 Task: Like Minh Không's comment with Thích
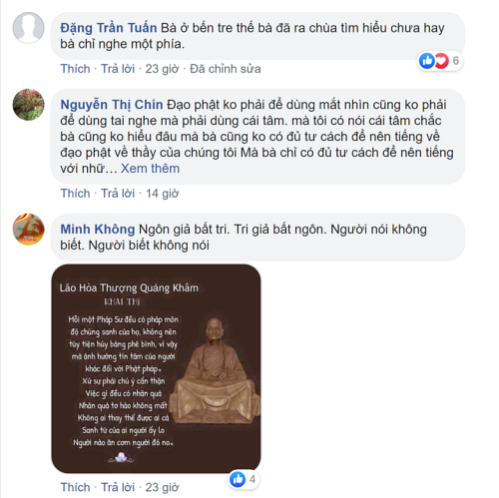click(x=75, y=487)
